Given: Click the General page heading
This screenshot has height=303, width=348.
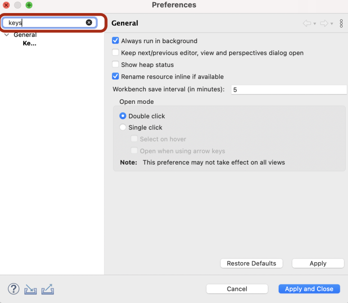Looking at the screenshot, I should [125, 23].
